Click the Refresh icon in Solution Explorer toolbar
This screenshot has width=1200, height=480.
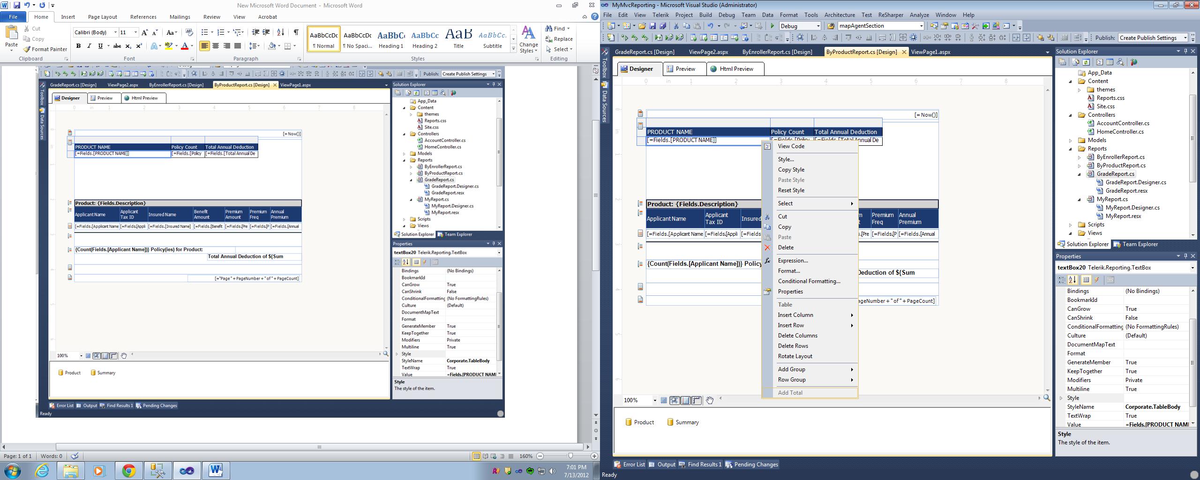[x=1086, y=62]
